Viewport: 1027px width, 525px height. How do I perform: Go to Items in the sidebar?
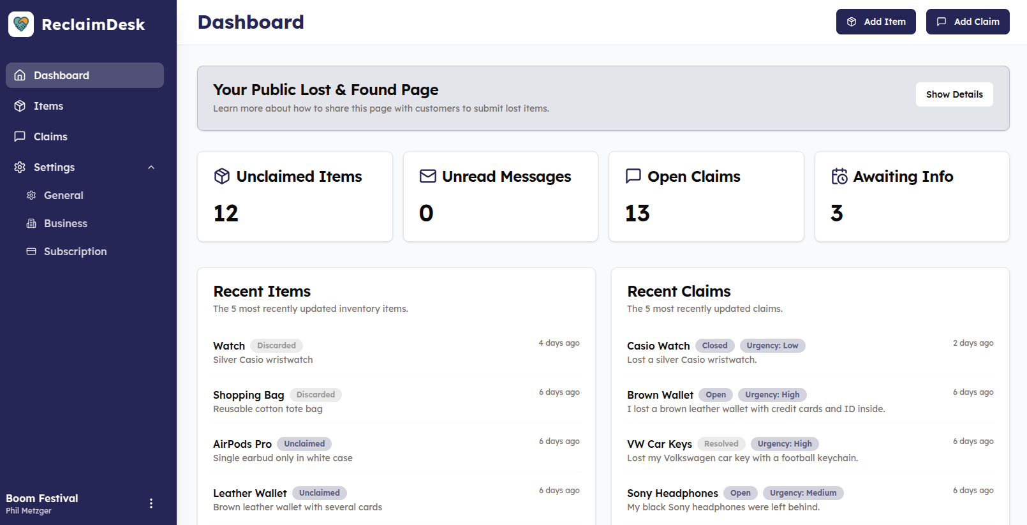(x=85, y=106)
